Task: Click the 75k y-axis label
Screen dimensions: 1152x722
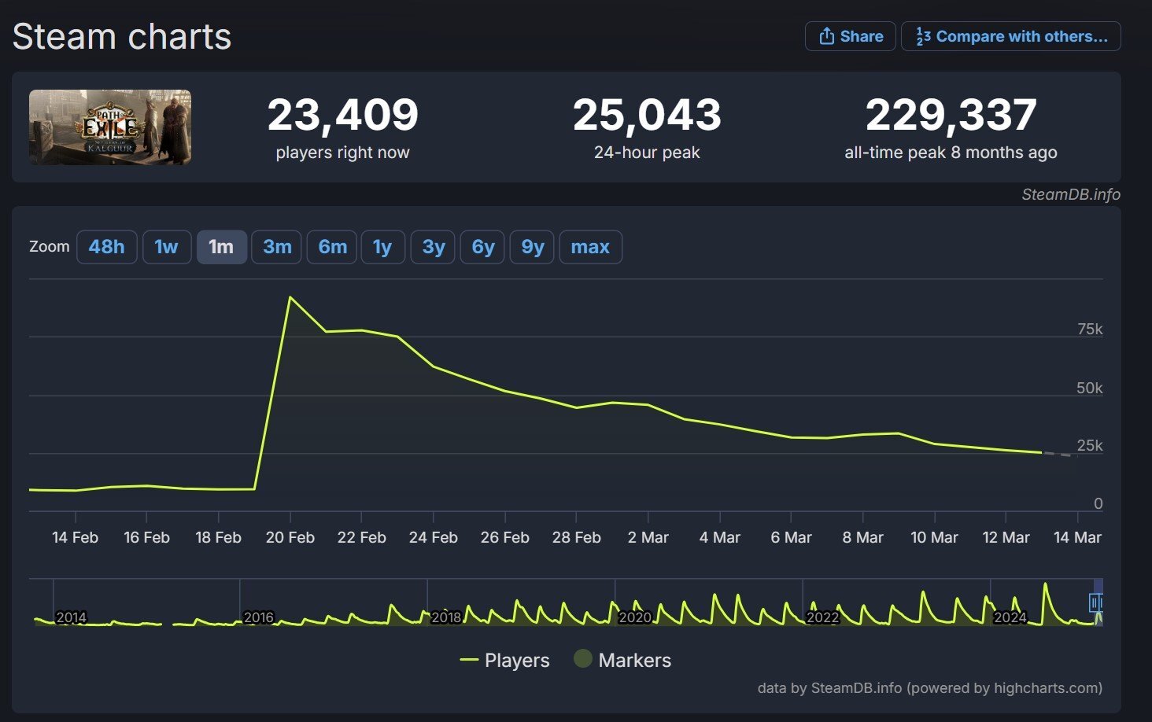Action: point(1090,329)
